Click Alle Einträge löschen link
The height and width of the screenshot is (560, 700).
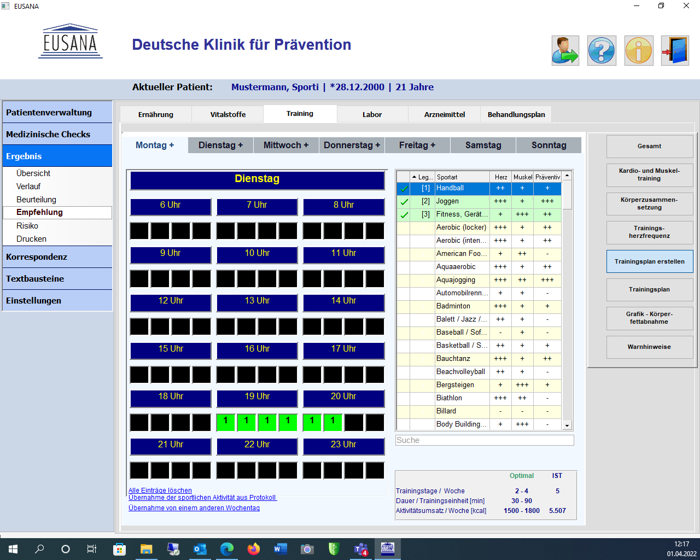pyautogui.click(x=160, y=491)
